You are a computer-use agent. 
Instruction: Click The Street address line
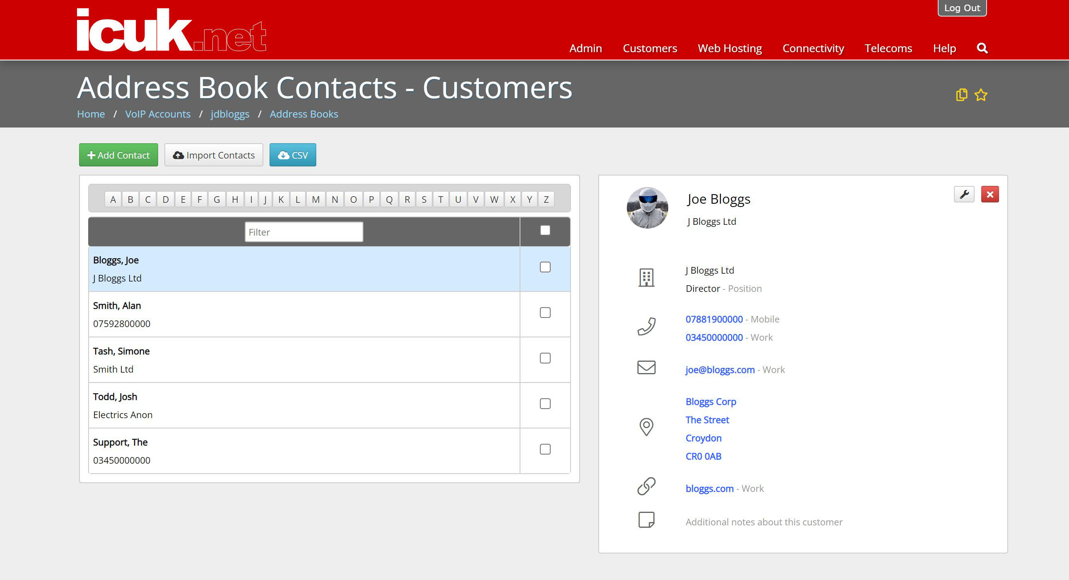(707, 420)
